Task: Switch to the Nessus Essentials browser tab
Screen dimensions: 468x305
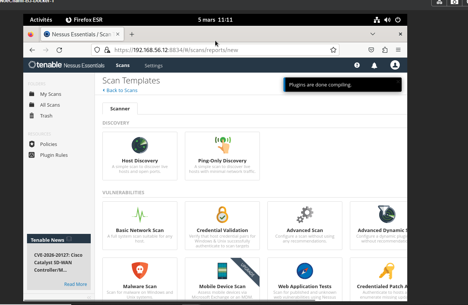Action: [82, 34]
